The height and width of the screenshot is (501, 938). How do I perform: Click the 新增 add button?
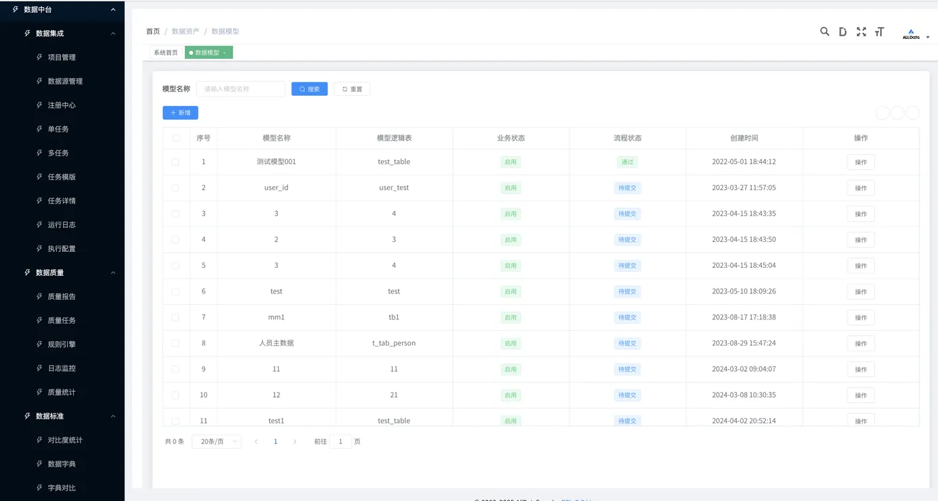pyautogui.click(x=180, y=113)
